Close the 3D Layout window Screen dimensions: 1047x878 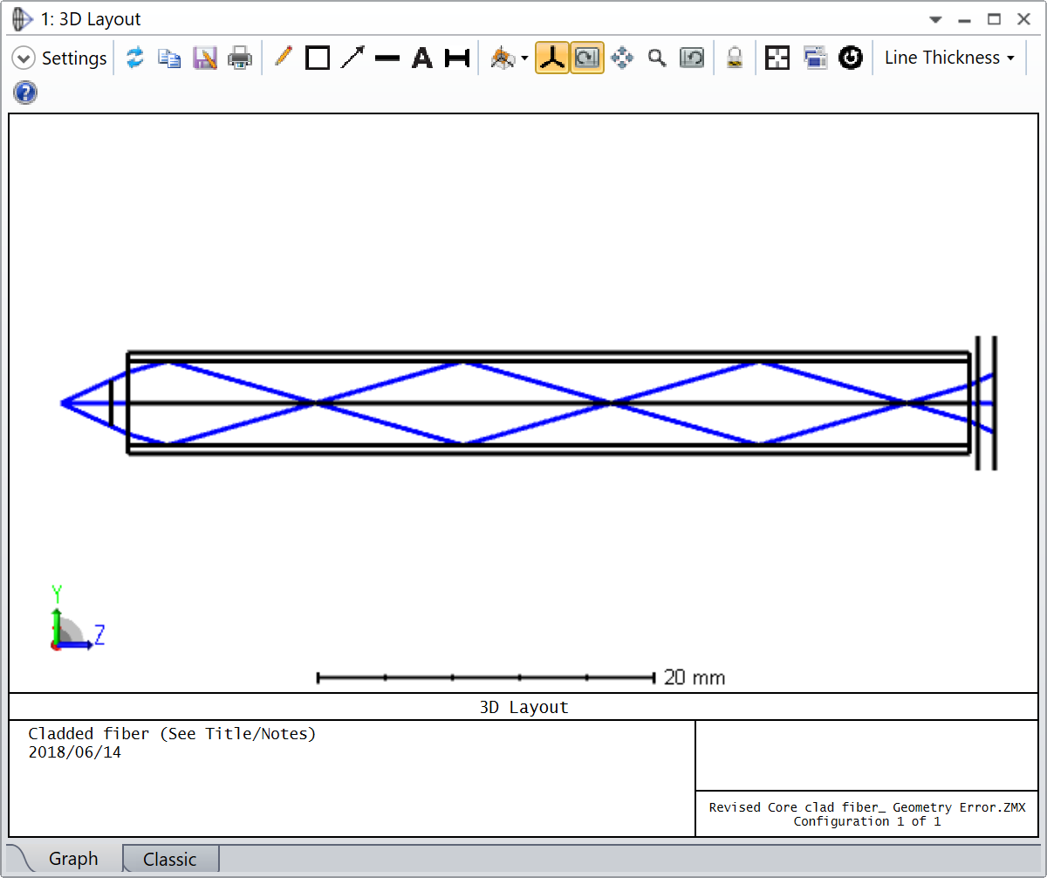pos(1023,19)
